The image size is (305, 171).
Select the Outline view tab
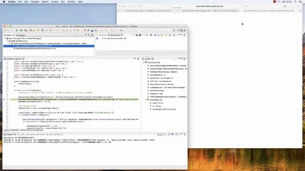tap(148, 59)
